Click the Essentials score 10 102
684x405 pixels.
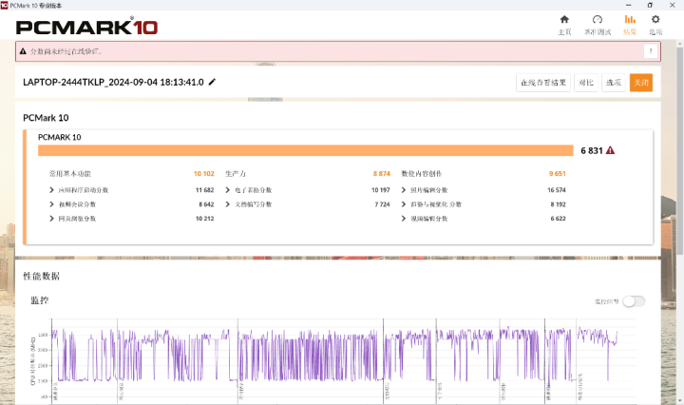203,173
